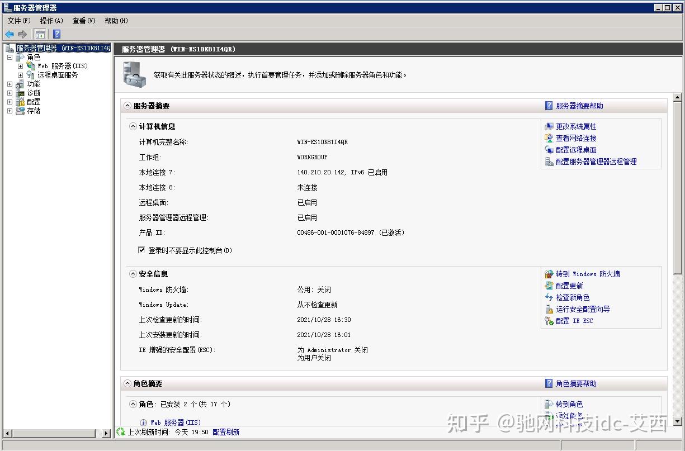Expand the 远程桌面服务 tree node
The image size is (685, 451).
[20, 75]
